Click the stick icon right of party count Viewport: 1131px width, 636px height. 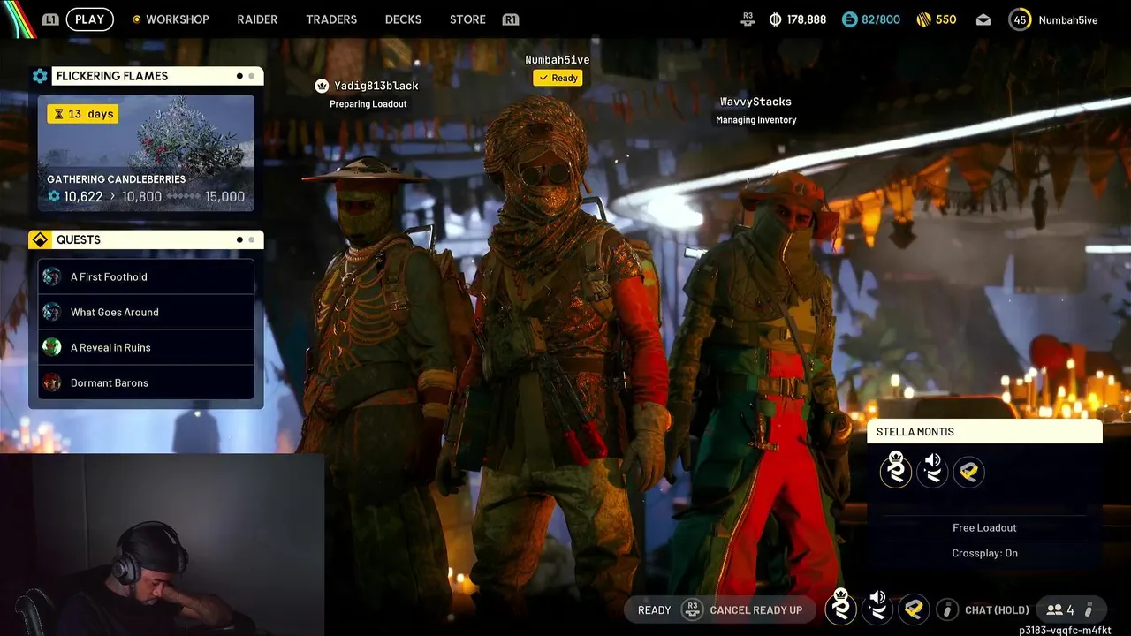[1089, 609]
